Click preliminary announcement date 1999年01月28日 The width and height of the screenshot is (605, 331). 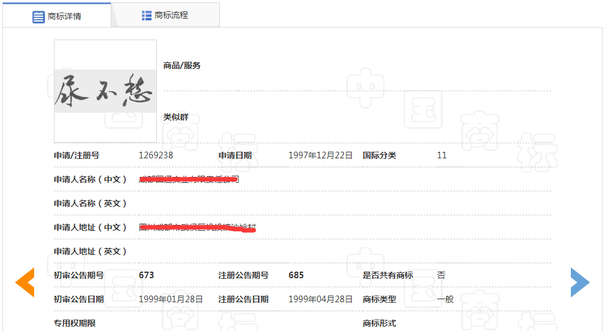[x=171, y=299]
